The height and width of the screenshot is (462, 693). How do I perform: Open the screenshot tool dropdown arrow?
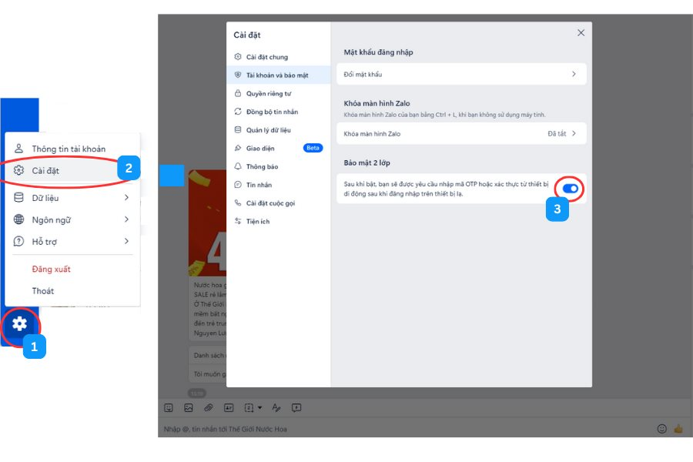(x=259, y=407)
